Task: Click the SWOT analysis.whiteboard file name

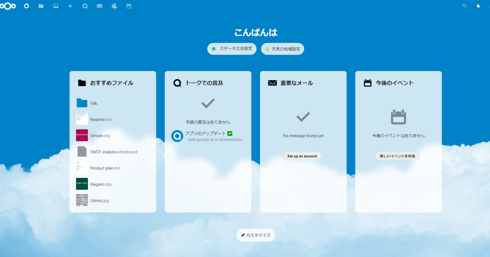Action: [114, 152]
